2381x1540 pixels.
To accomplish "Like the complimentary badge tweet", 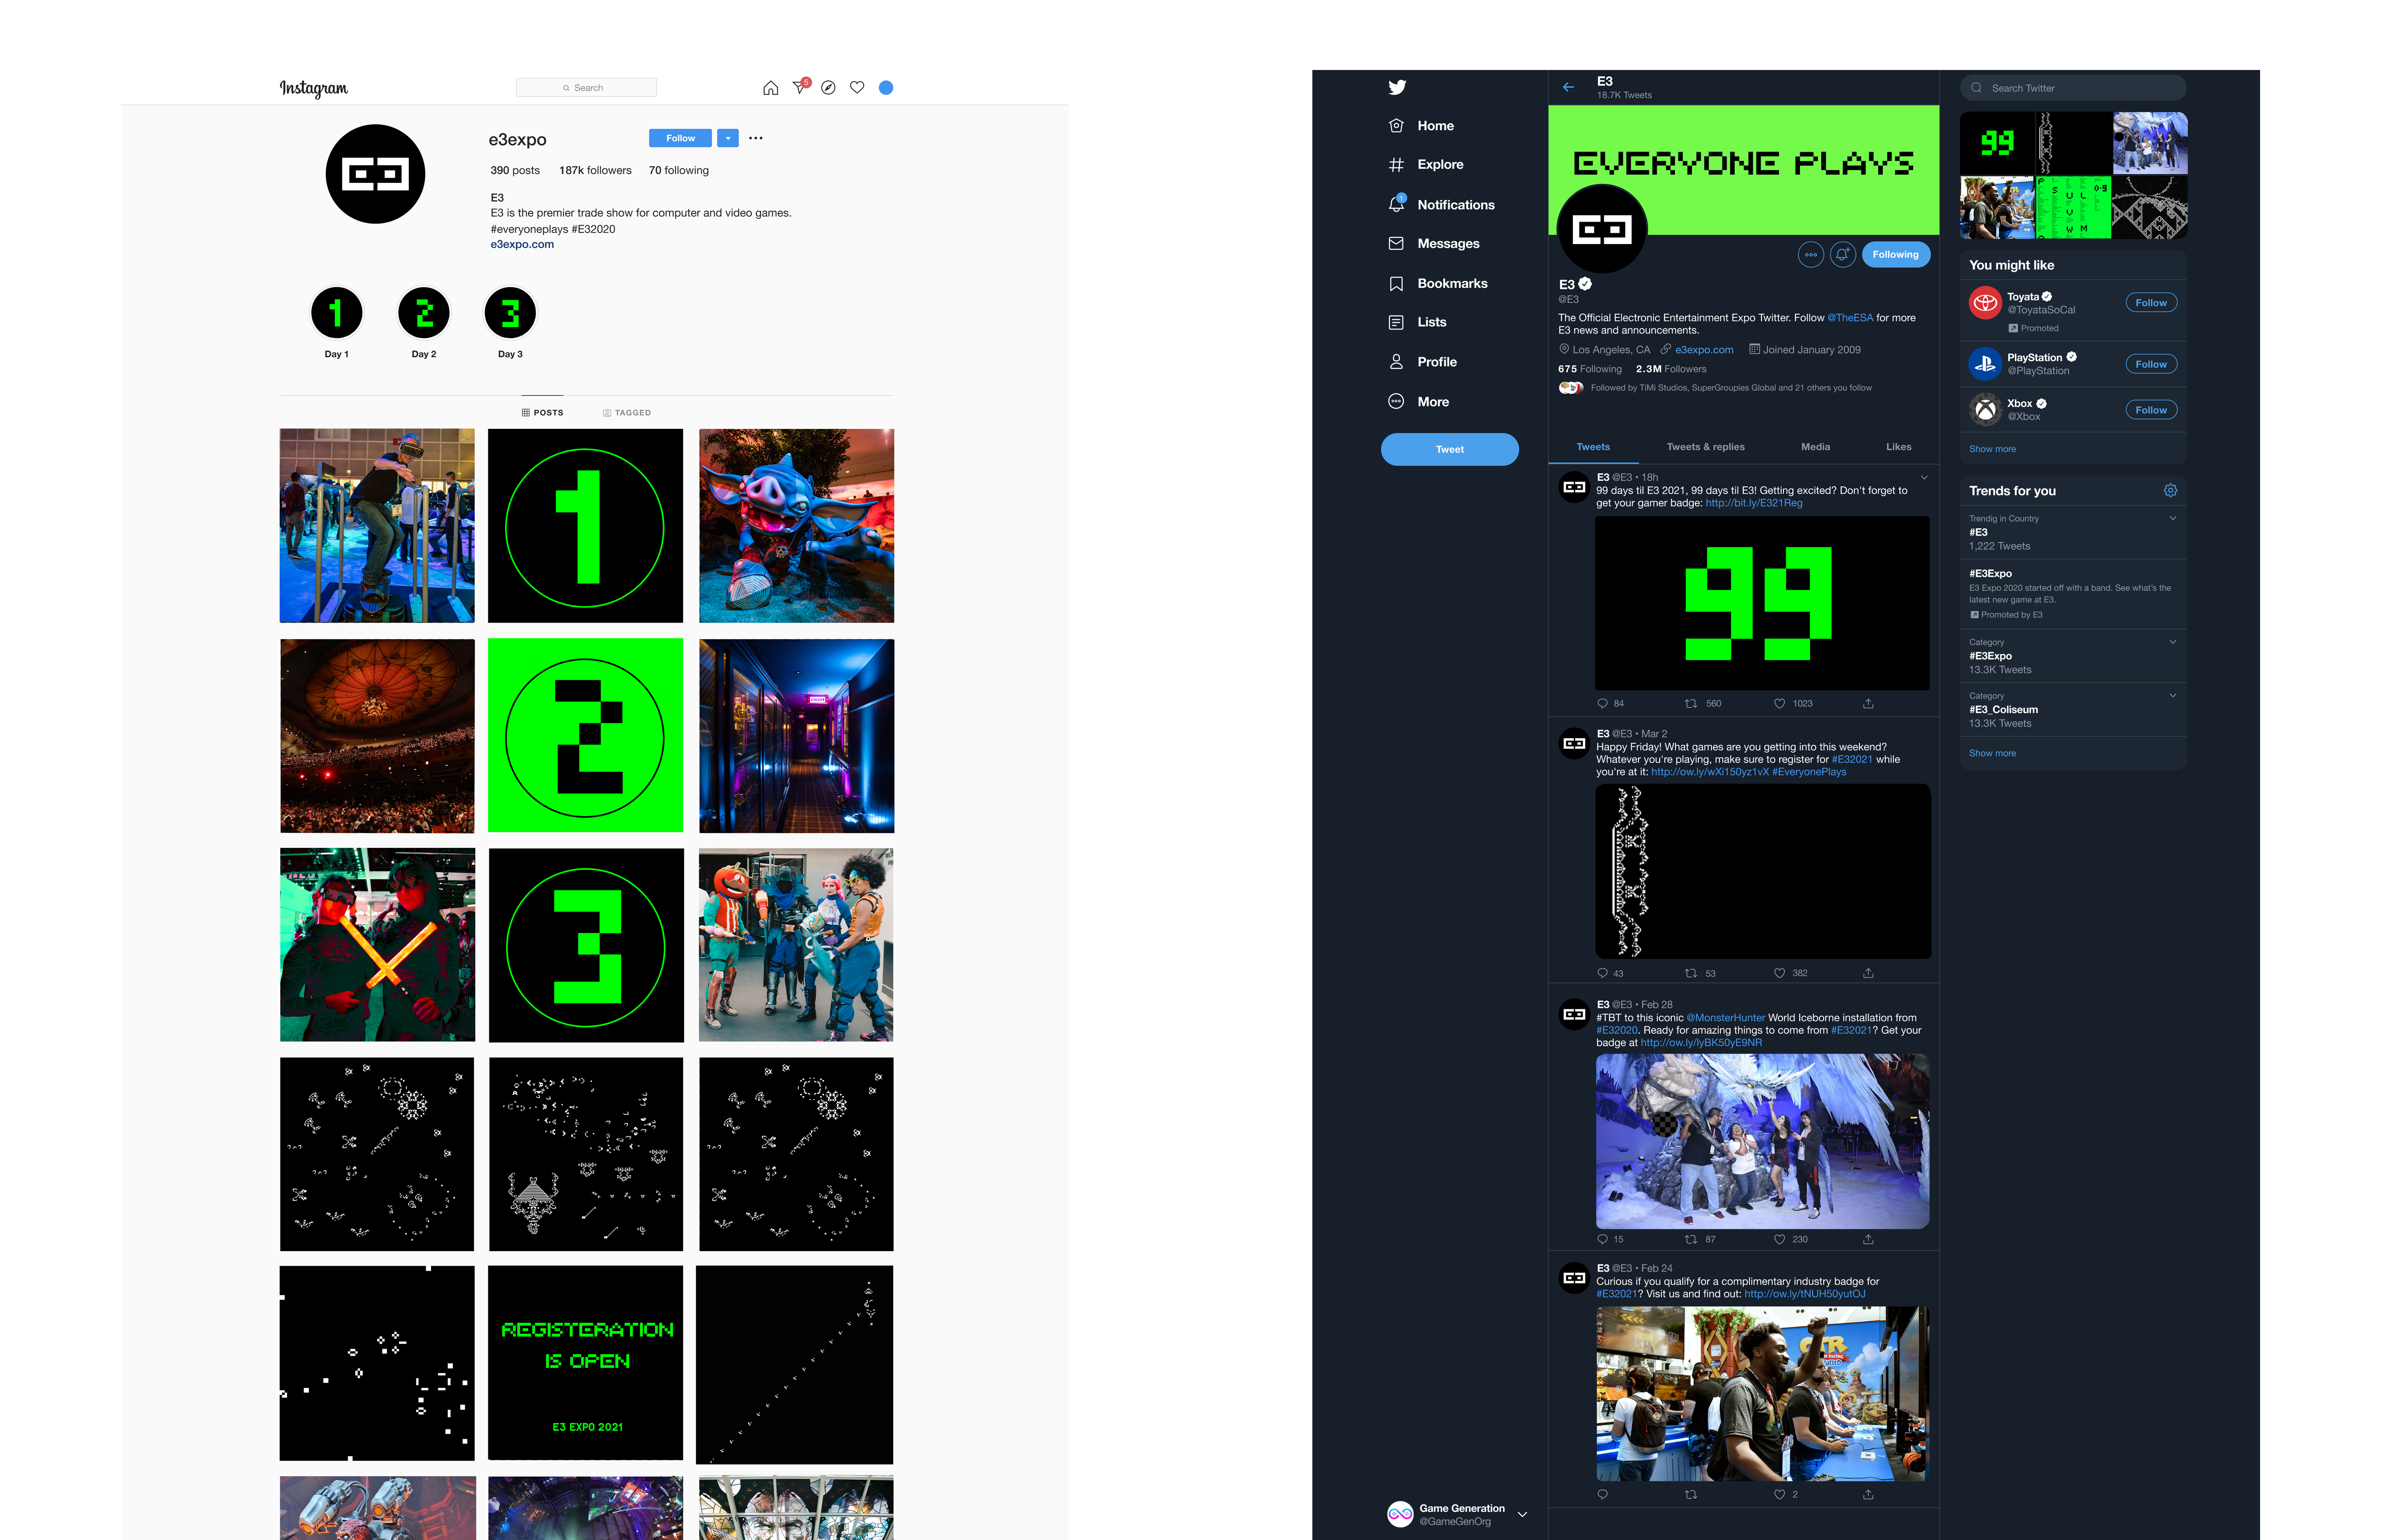I will [x=1779, y=1495].
